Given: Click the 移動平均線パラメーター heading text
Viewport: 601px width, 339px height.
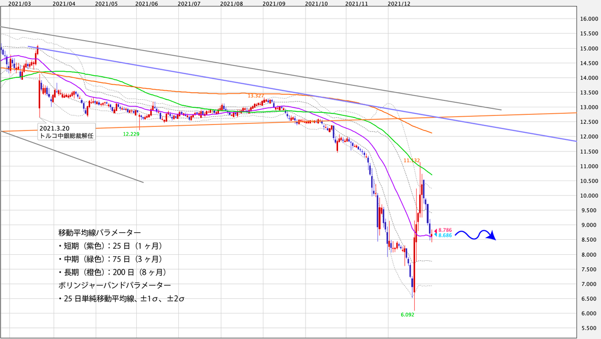Looking at the screenshot, I should pyautogui.click(x=100, y=233).
